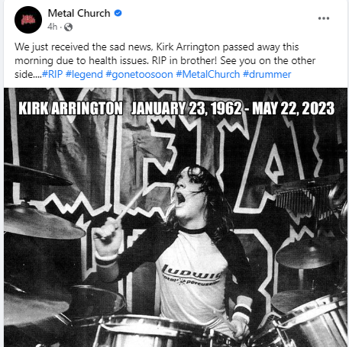This screenshot has width=349, height=347.
Task: Click the 4h post timestamp
Action: (53, 27)
